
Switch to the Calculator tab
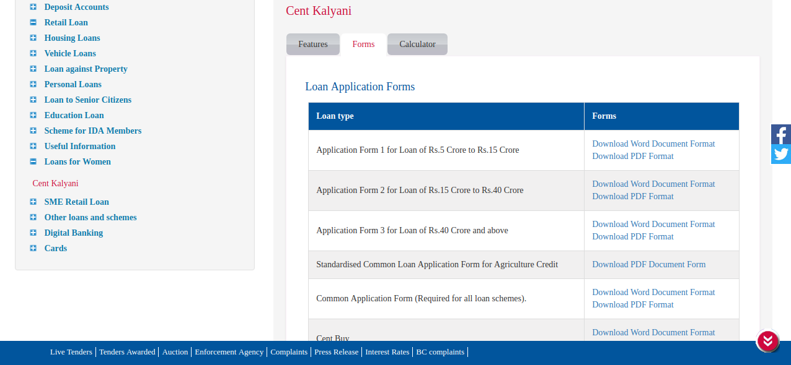[417, 45]
